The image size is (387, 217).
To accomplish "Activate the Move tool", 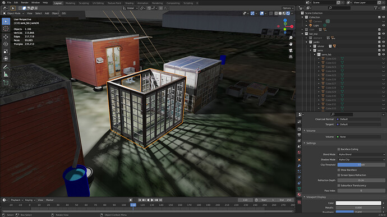I will (x=6, y=37).
